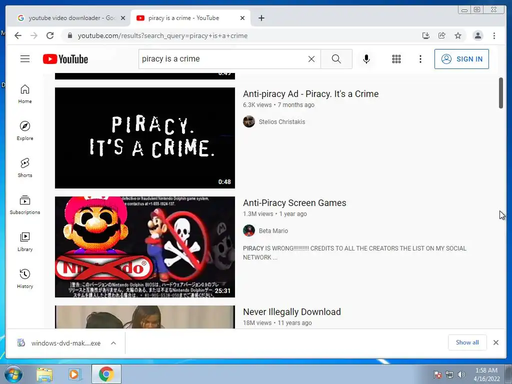
Task: Go to Home in the sidebar
Action: (x=25, y=94)
